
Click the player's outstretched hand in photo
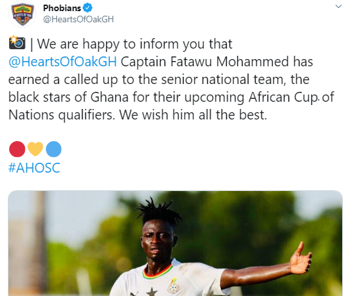click(301, 259)
